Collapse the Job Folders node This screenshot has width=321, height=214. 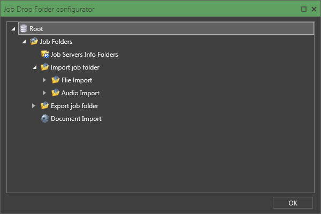tap(24, 42)
